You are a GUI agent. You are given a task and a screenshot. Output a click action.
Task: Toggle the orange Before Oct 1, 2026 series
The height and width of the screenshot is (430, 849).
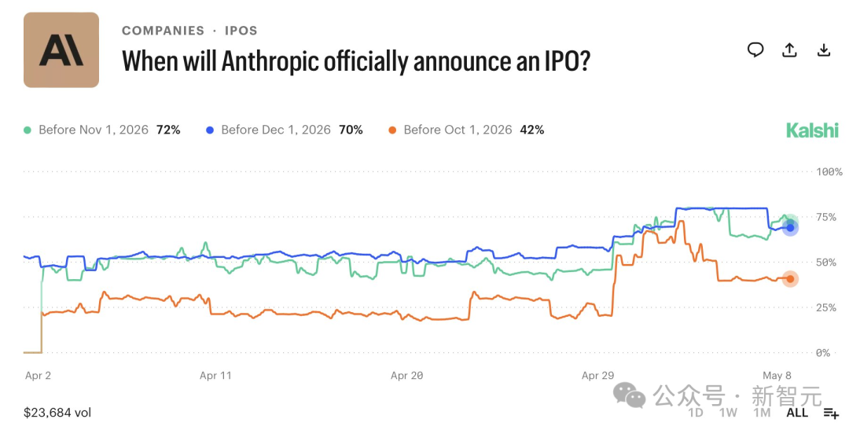click(x=466, y=130)
